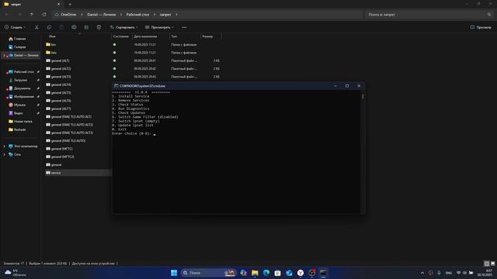Click the Delete trash icon in toolbar
The image size is (497, 279).
99,27
